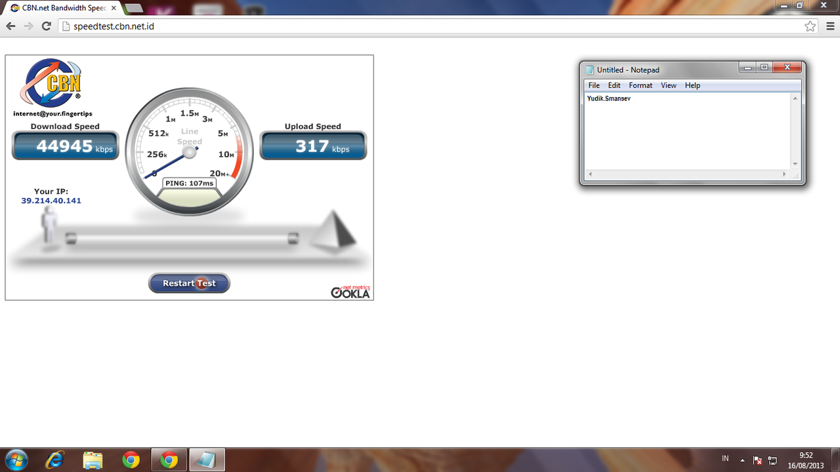Click the Ookla net metrics logo

(x=351, y=292)
